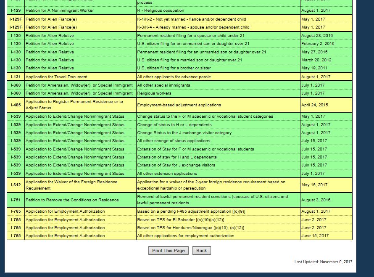The image size is (374, 277).
Task: Click 'Change of status to H or L dependents'
Action: 174,125
